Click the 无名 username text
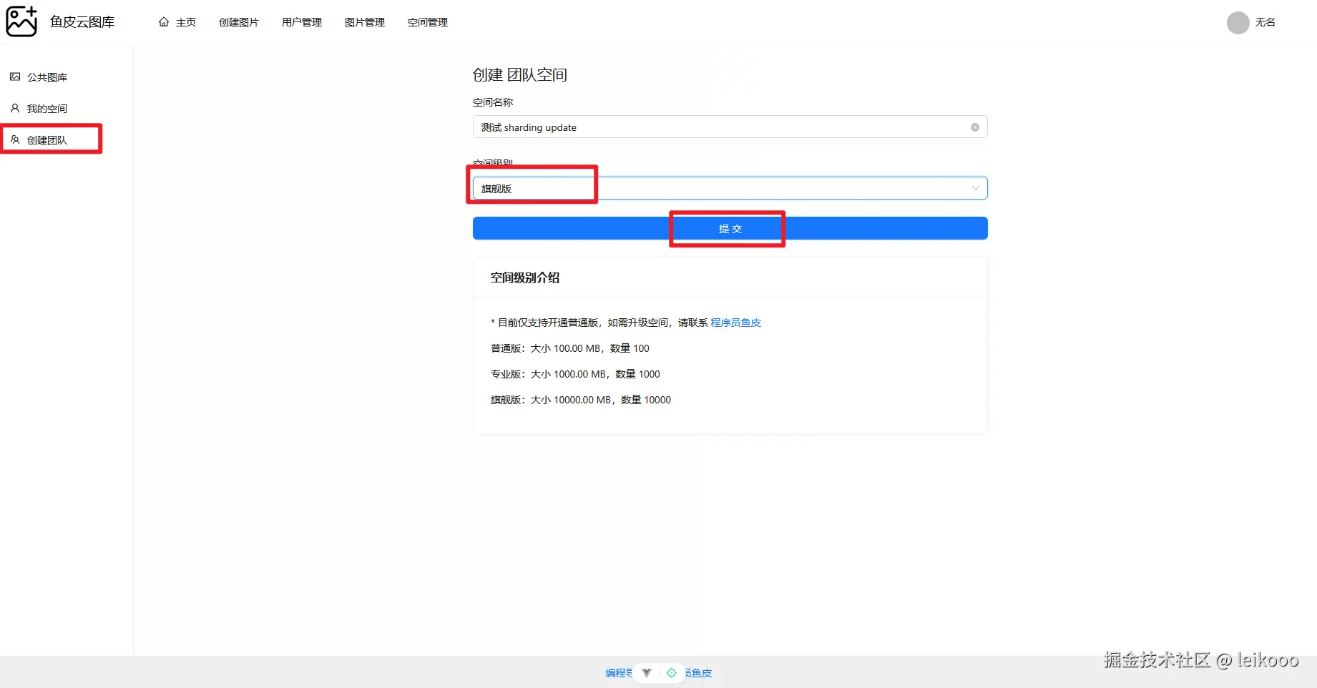 pyautogui.click(x=1265, y=22)
